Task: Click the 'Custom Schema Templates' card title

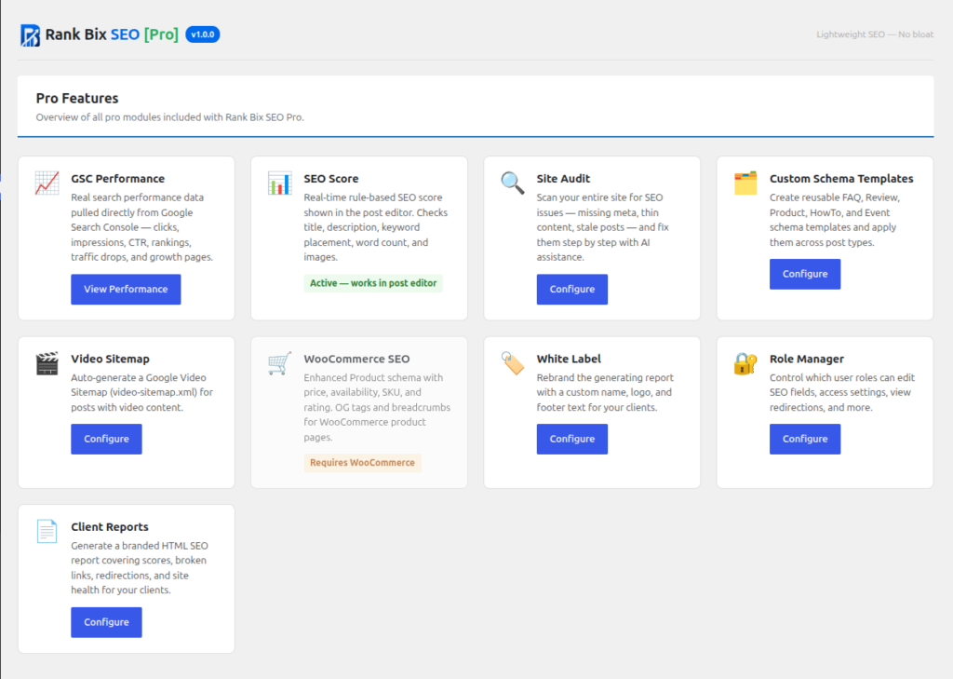Action: 841,178
